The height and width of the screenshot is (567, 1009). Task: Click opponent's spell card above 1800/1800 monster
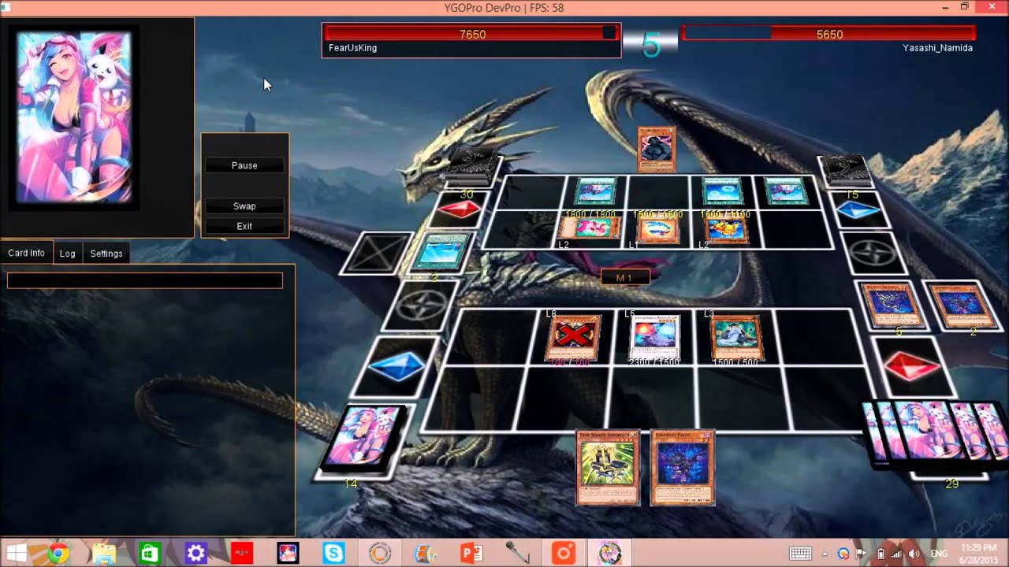[595, 191]
